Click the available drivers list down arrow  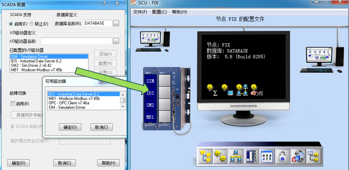point(123,107)
